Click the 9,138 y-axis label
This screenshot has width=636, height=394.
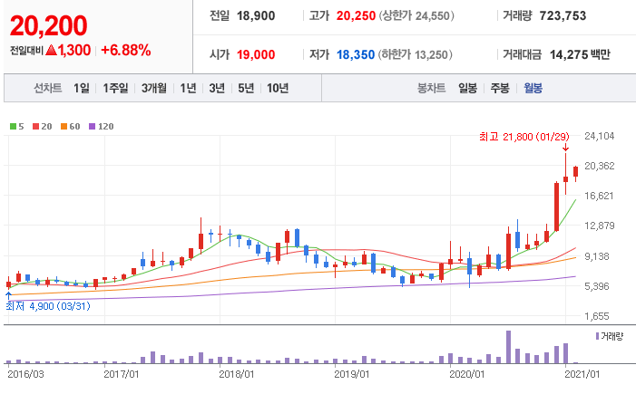coord(597,256)
